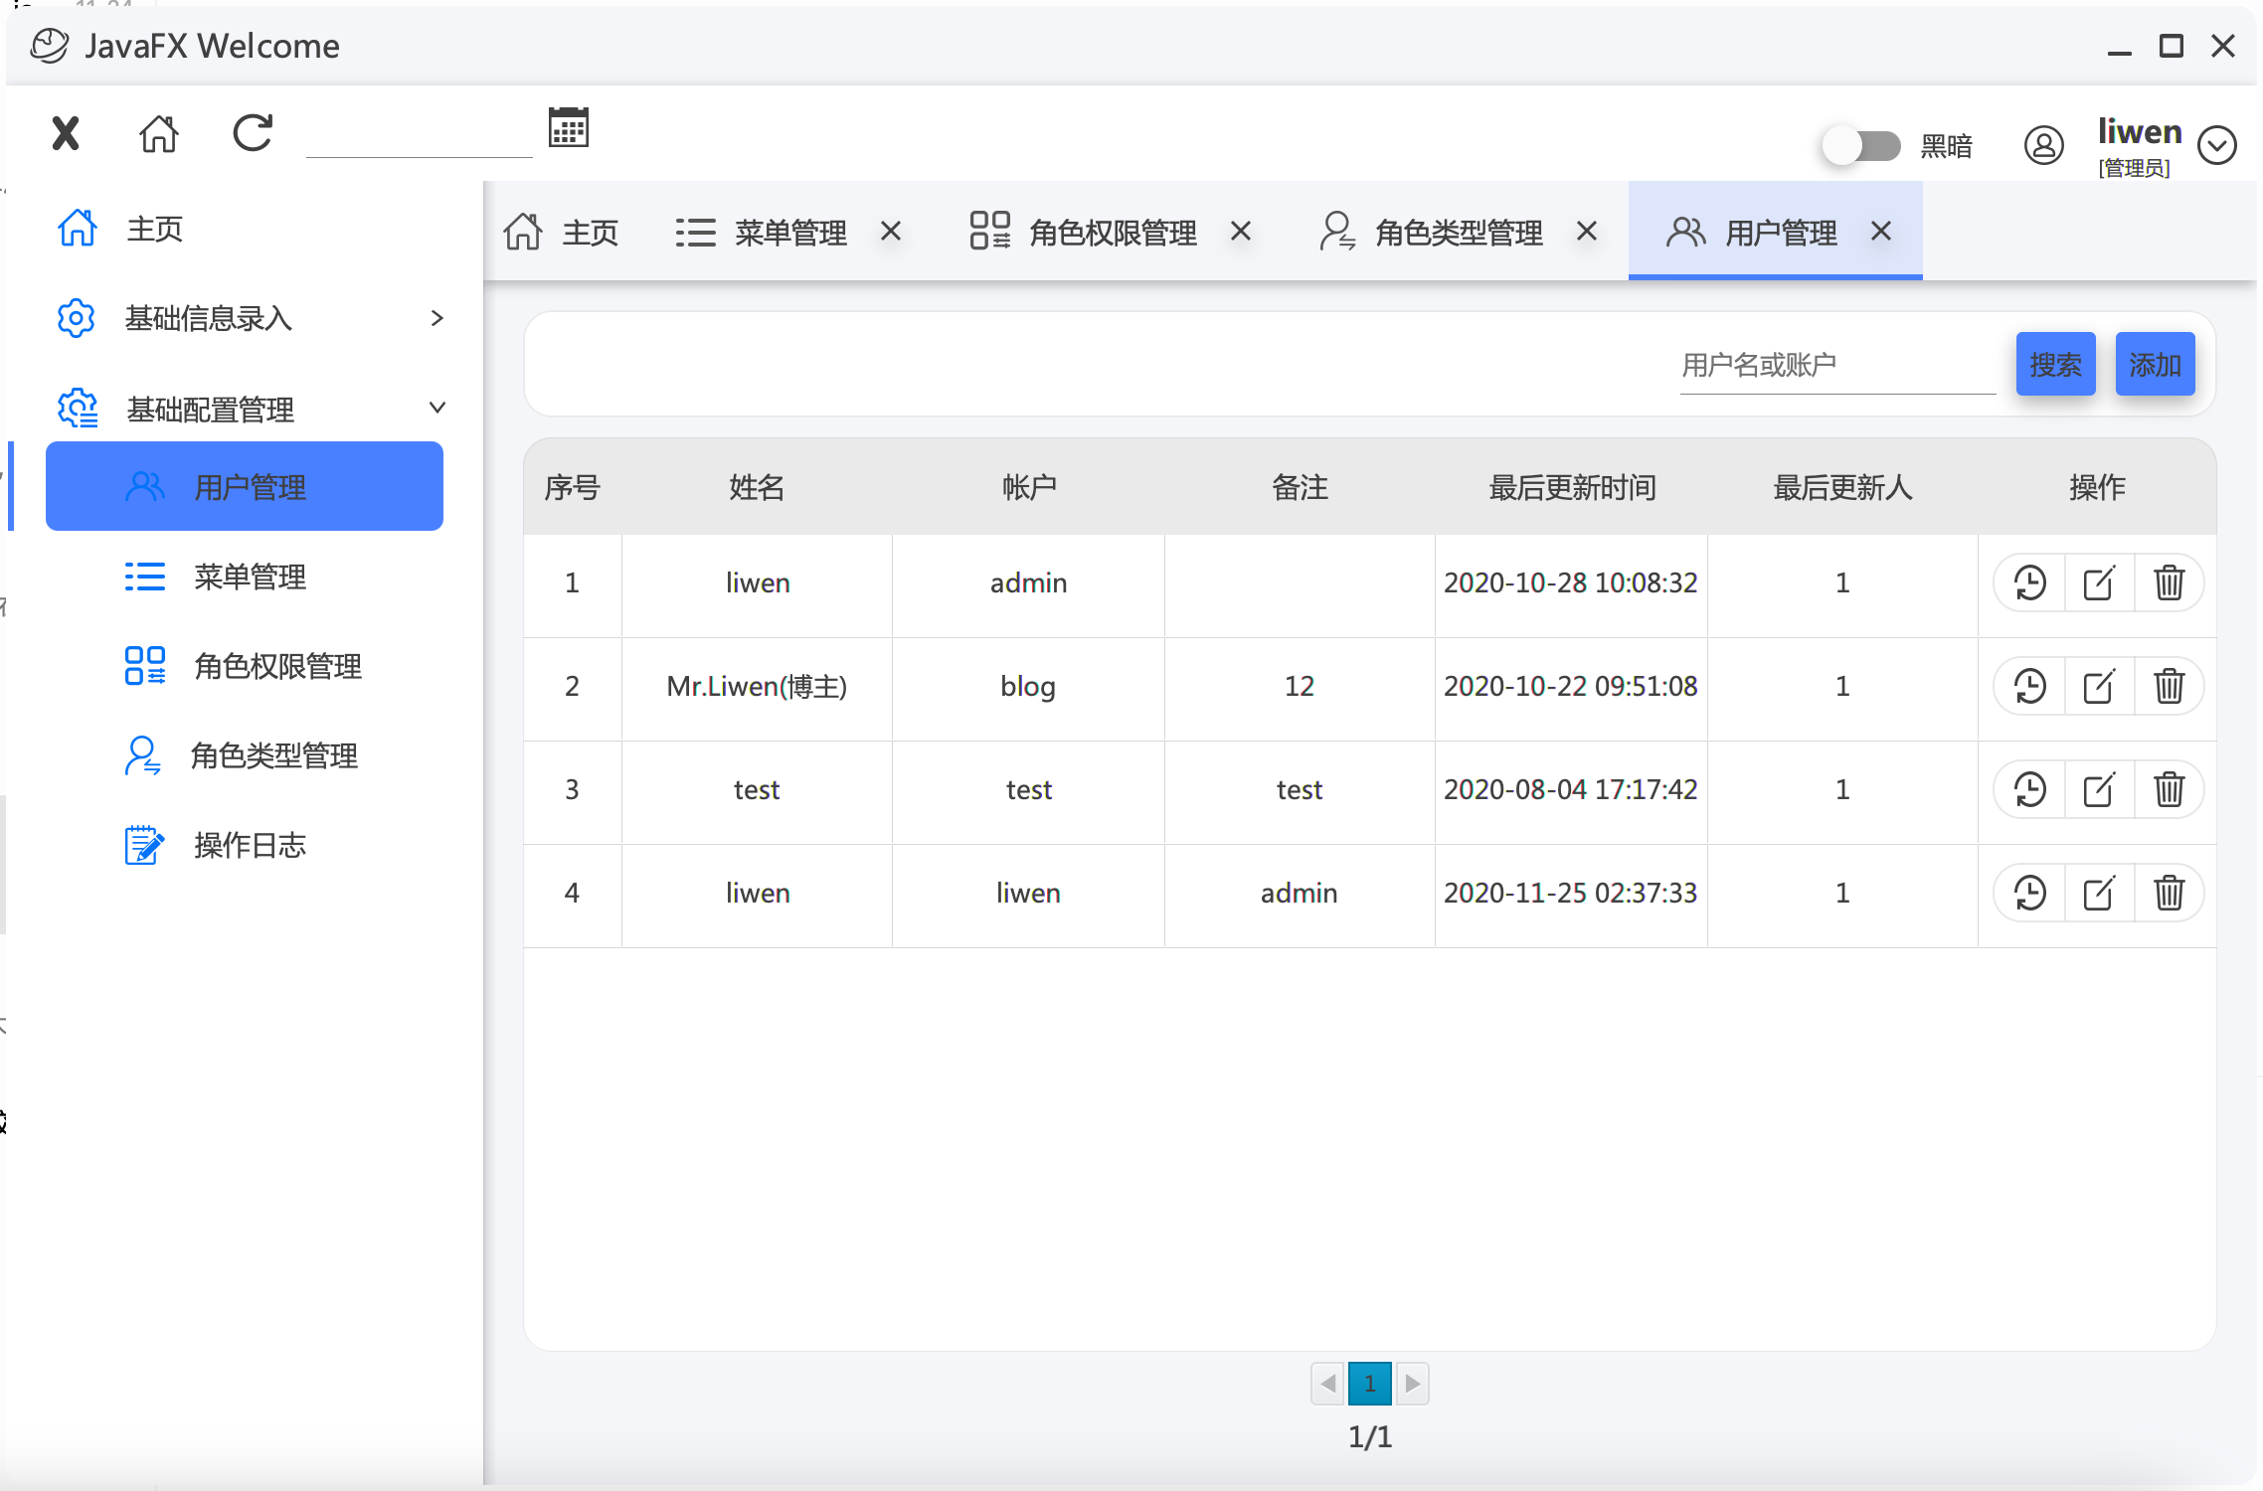Click history icon for admin account row
This screenshot has height=1491, width=2263.
pos(2029,582)
